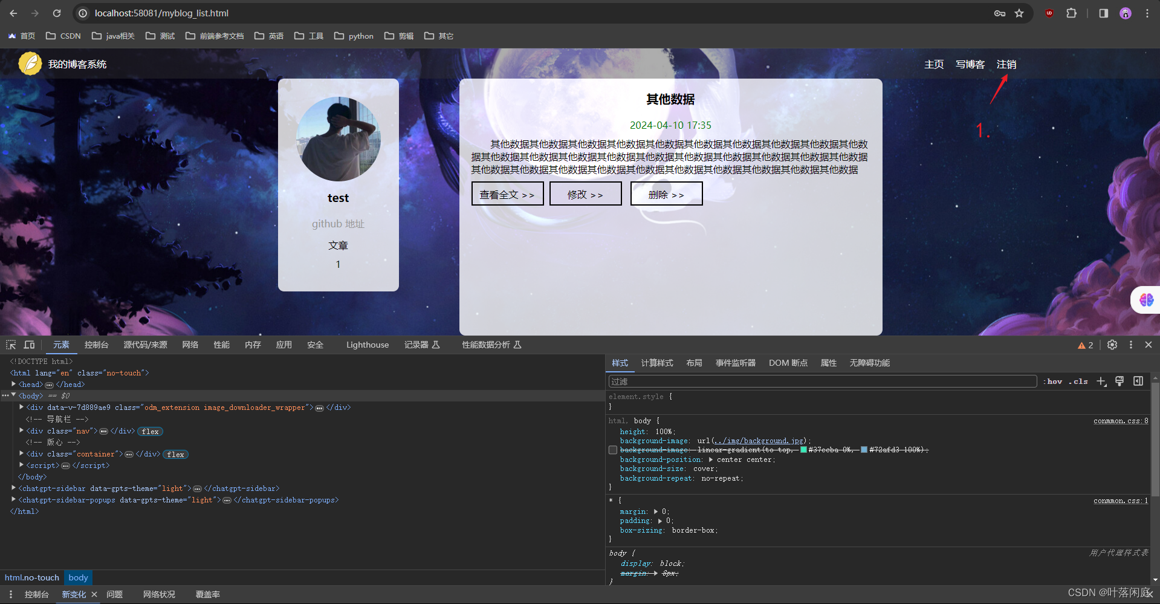Open the uBlock extension icon
This screenshot has height=604, width=1160.
pos(1049,13)
